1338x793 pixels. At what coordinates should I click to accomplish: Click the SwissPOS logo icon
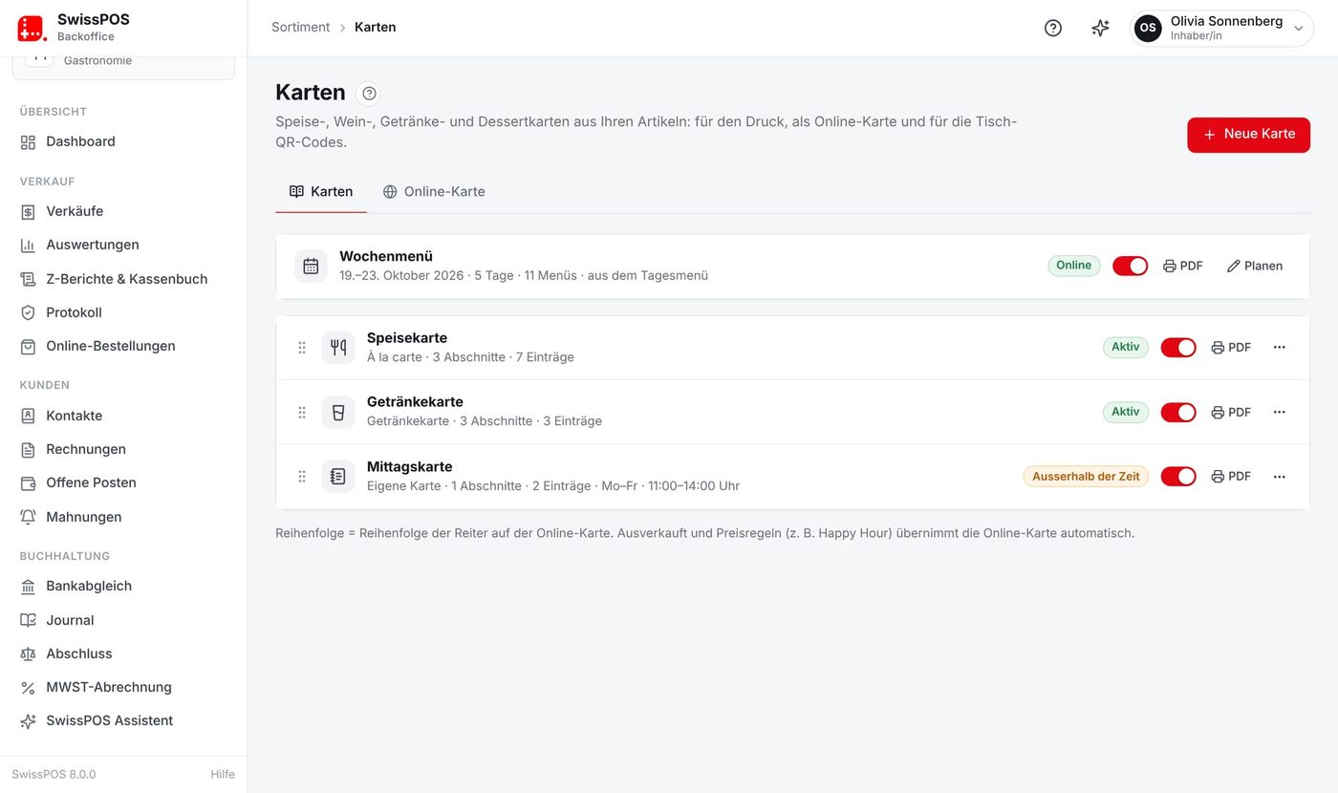point(32,28)
